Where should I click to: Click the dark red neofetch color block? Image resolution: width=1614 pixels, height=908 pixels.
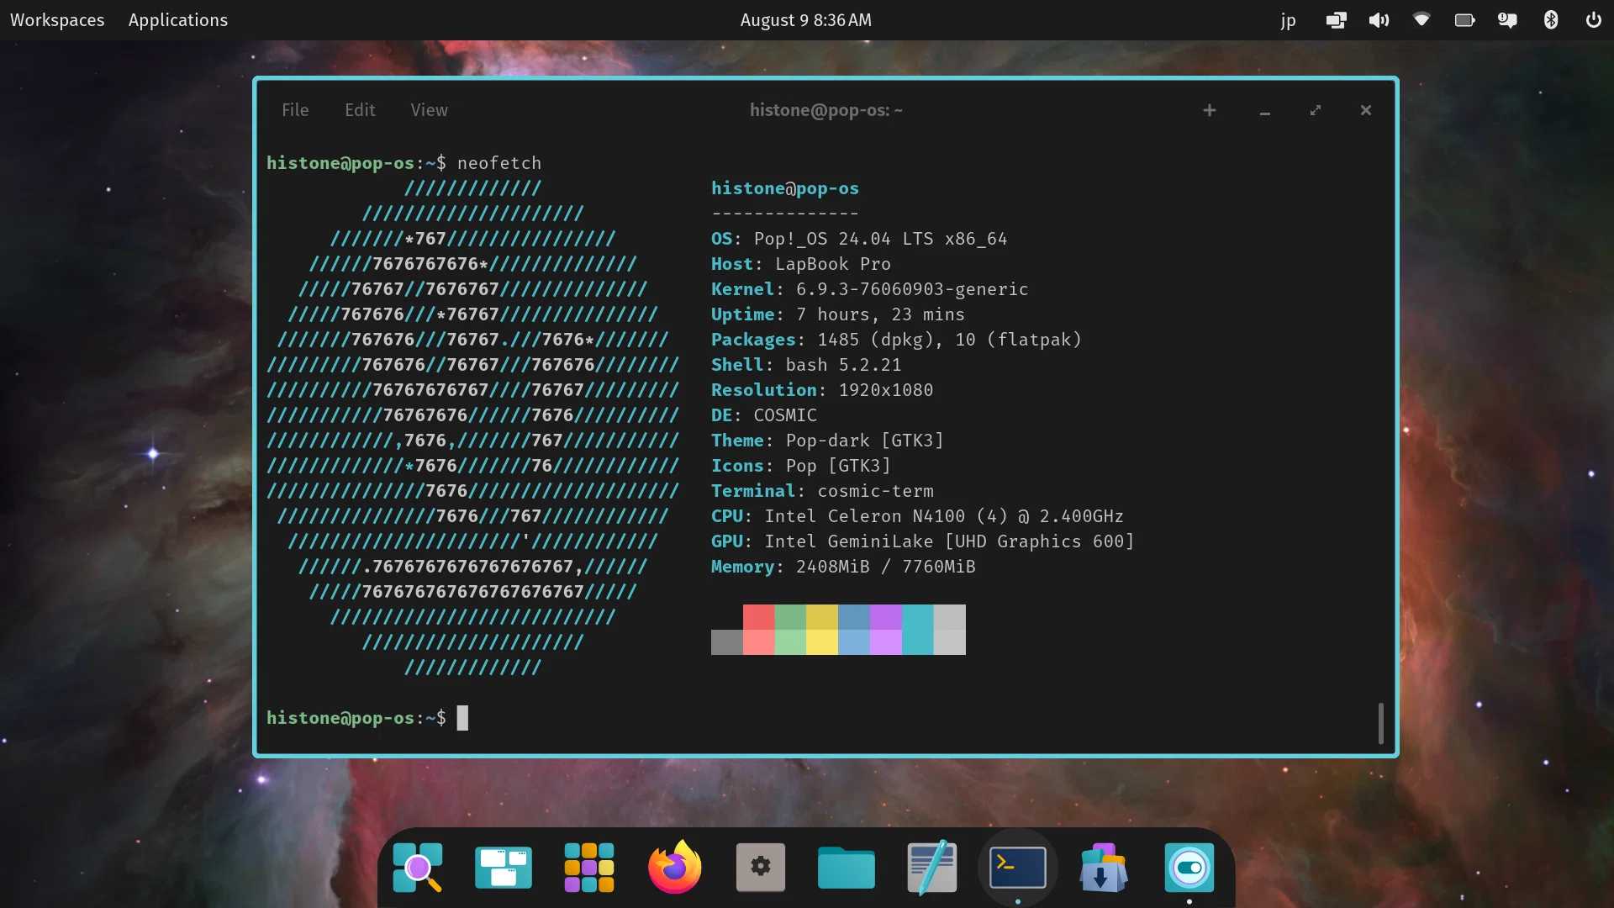click(759, 617)
